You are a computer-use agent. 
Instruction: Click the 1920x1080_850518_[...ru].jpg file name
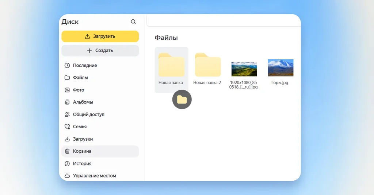[243, 85]
